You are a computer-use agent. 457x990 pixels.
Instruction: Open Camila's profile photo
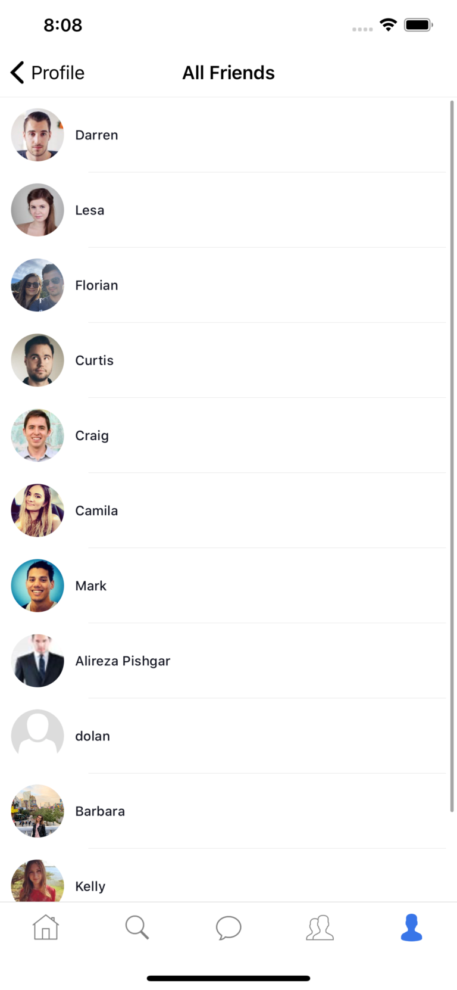(x=37, y=510)
